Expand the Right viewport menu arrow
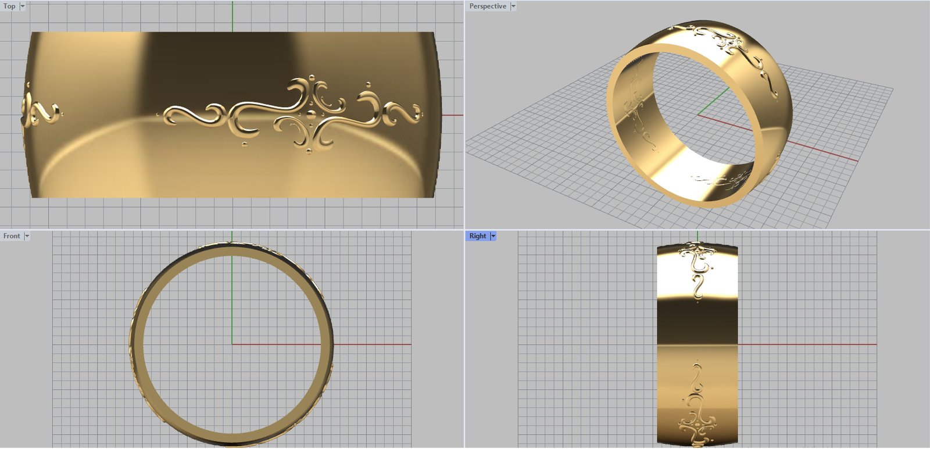This screenshot has height=449, width=930. pyautogui.click(x=493, y=236)
